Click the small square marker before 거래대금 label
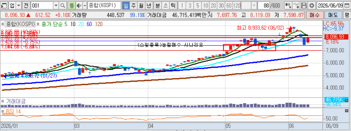This screenshot has width=351, height=131. [x=3, y=101]
